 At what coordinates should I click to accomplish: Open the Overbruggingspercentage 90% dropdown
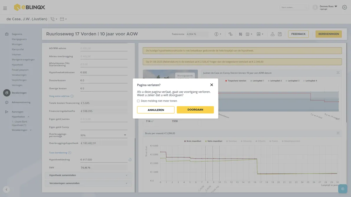pos(104,135)
